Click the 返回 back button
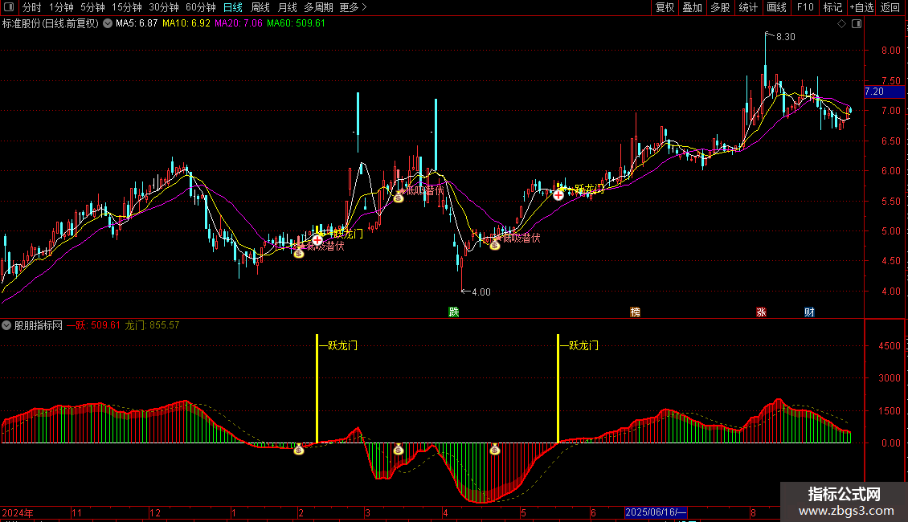Viewport: 908px width, 522px height. [x=890, y=7]
